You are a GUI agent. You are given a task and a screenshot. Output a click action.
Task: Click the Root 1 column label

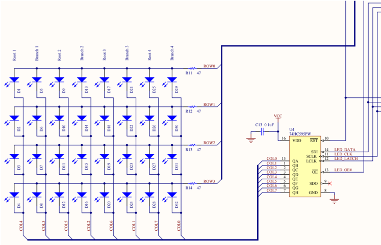(x=14, y=56)
